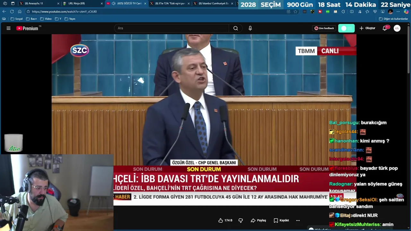Open the YouTube guide hamburger menu
The width and height of the screenshot is (411, 231).
pyautogui.click(x=9, y=28)
